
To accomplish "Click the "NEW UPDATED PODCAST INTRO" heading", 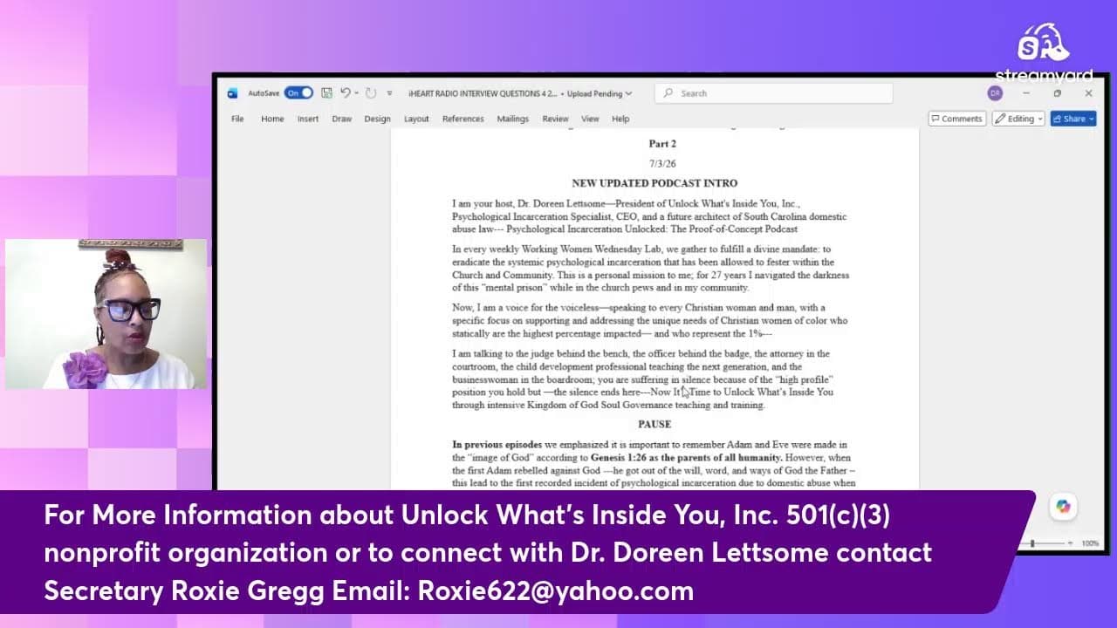I will coord(654,183).
